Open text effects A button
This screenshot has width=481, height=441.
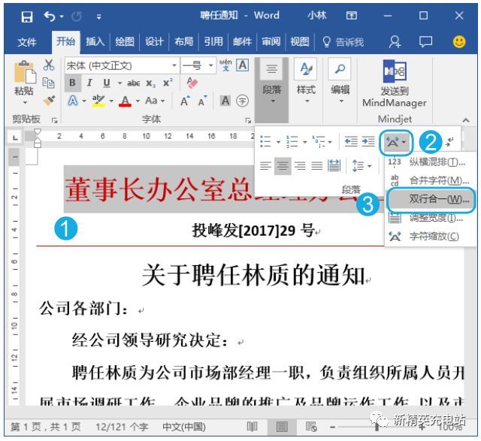73,101
